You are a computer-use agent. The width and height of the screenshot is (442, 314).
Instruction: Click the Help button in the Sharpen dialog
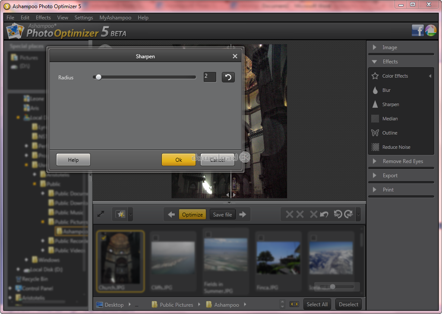click(x=73, y=160)
